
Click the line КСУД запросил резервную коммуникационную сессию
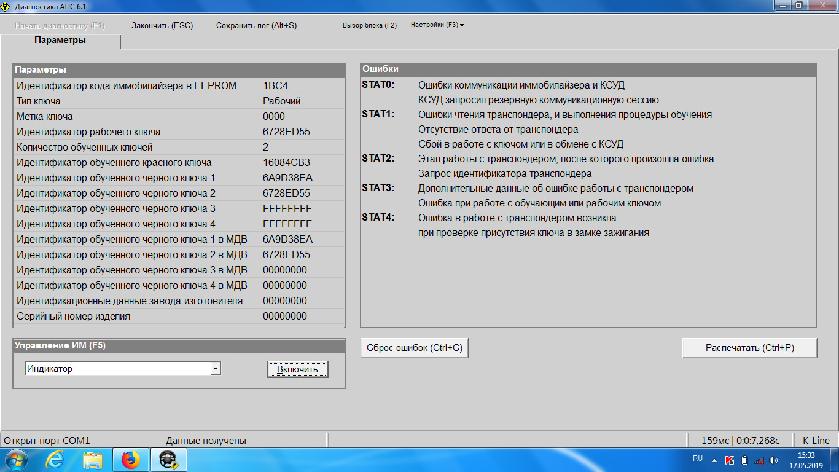click(539, 100)
